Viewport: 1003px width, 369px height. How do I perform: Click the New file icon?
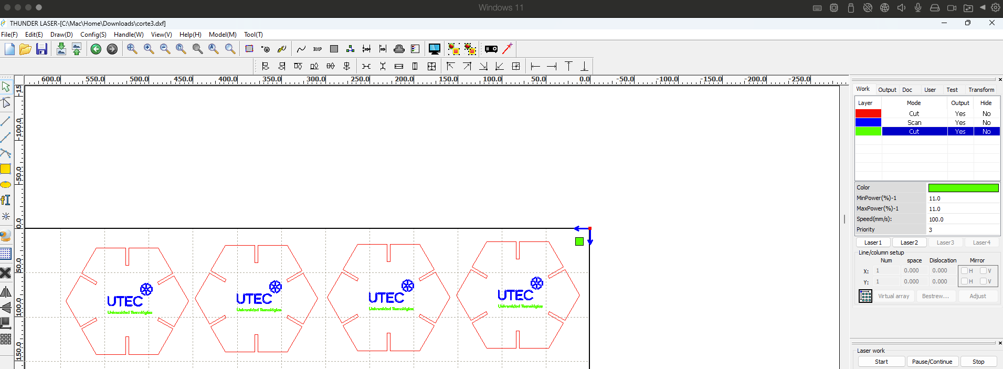pyautogui.click(x=9, y=49)
